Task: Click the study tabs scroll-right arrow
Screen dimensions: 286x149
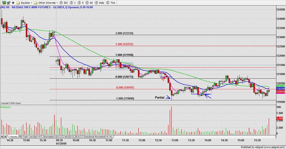Action: click(x=5, y=137)
